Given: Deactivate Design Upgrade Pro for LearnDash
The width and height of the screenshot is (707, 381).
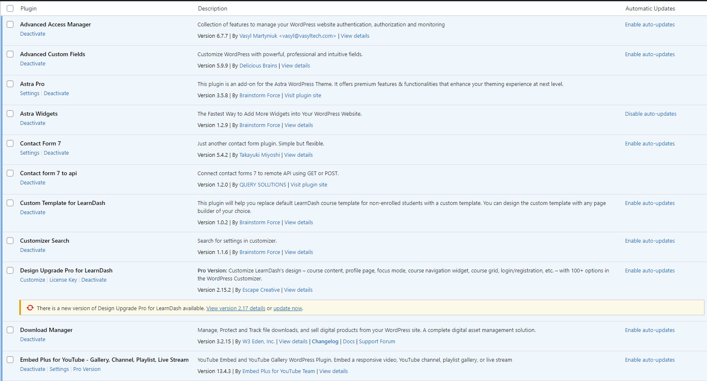Looking at the screenshot, I should (94, 280).
